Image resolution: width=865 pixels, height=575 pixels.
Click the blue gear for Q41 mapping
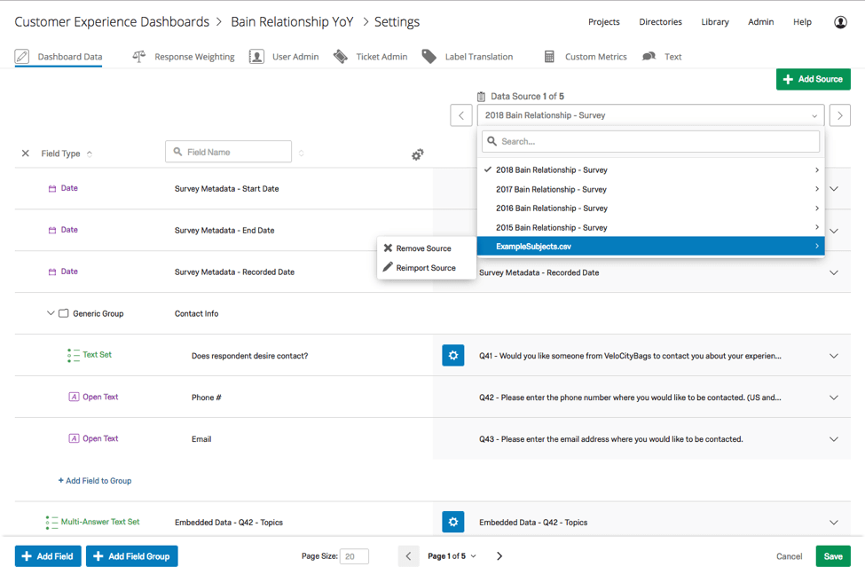coord(453,355)
